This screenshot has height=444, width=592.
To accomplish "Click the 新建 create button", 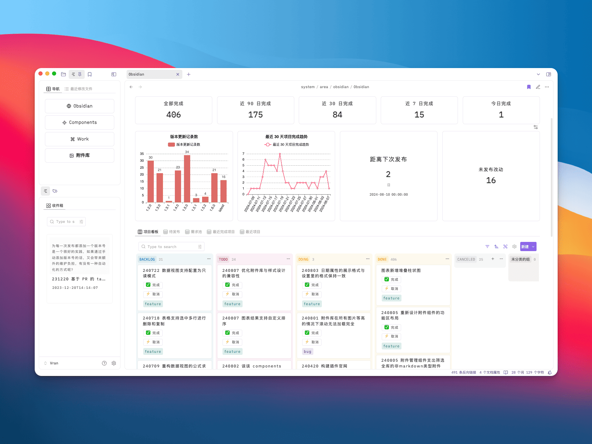I will coord(525,247).
